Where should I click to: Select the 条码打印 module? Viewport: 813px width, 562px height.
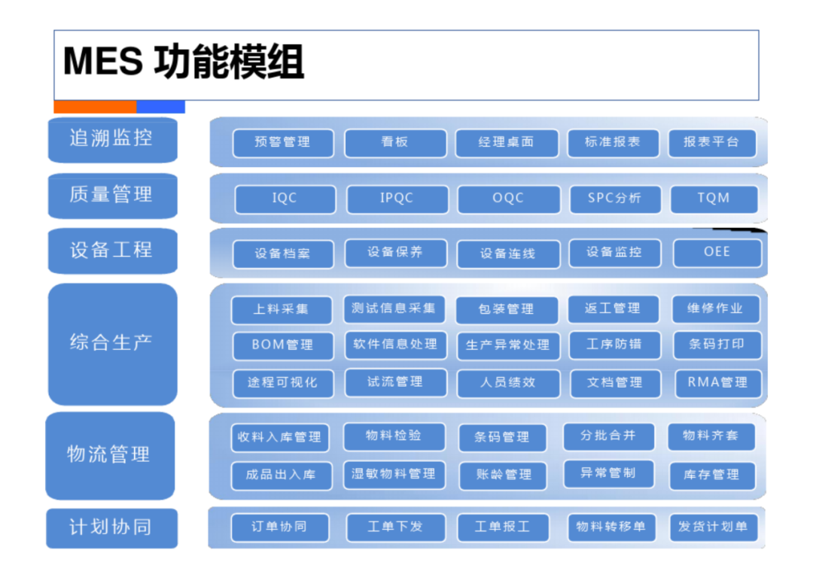(717, 345)
